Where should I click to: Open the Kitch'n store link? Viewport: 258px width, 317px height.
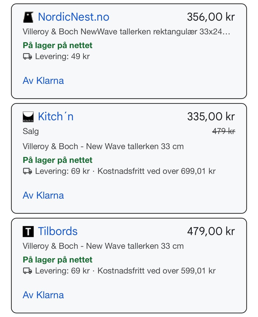point(56,117)
